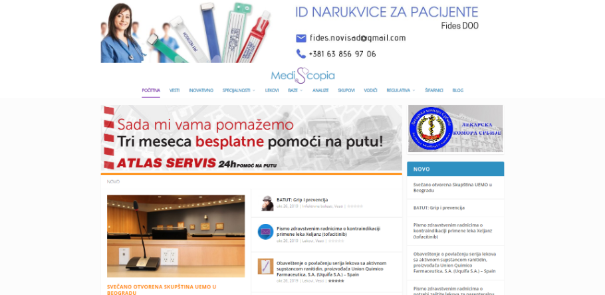Click the star rating of Xeljanz article
Viewport: 605px width, 295px height.
pos(336,241)
